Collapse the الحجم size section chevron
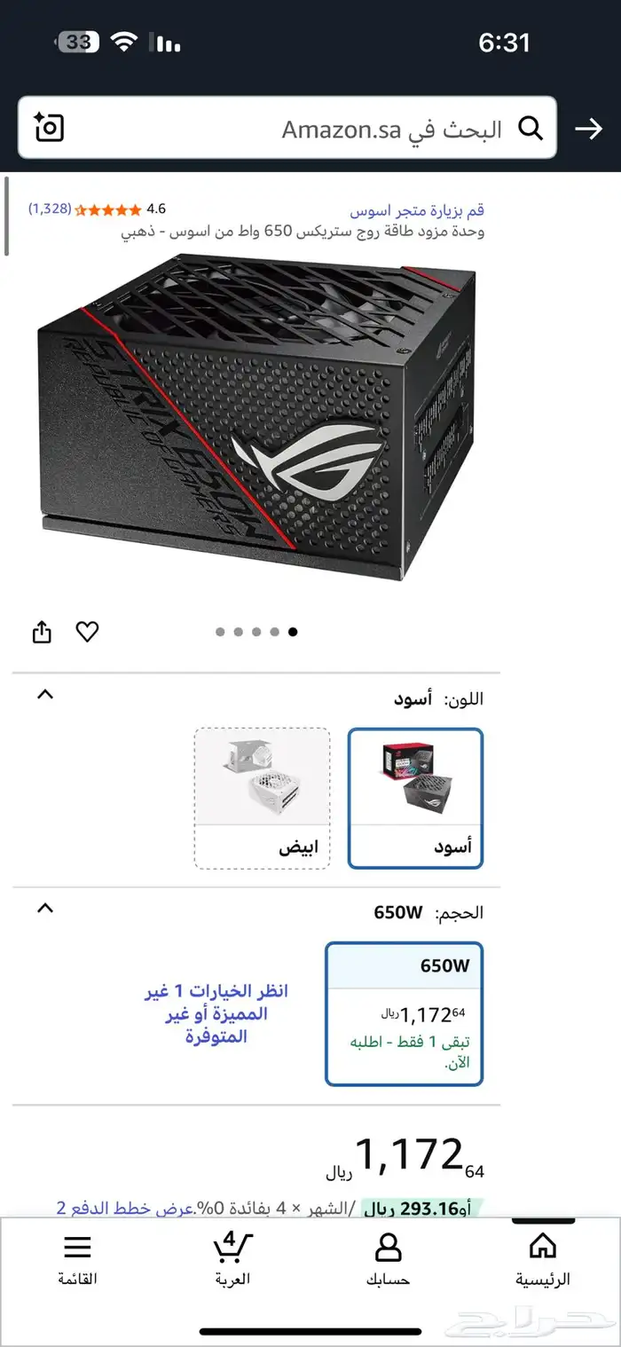This screenshot has width=621, height=1347. tap(44, 909)
